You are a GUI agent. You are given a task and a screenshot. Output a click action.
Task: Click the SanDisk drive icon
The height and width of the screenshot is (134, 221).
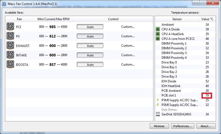158,114
